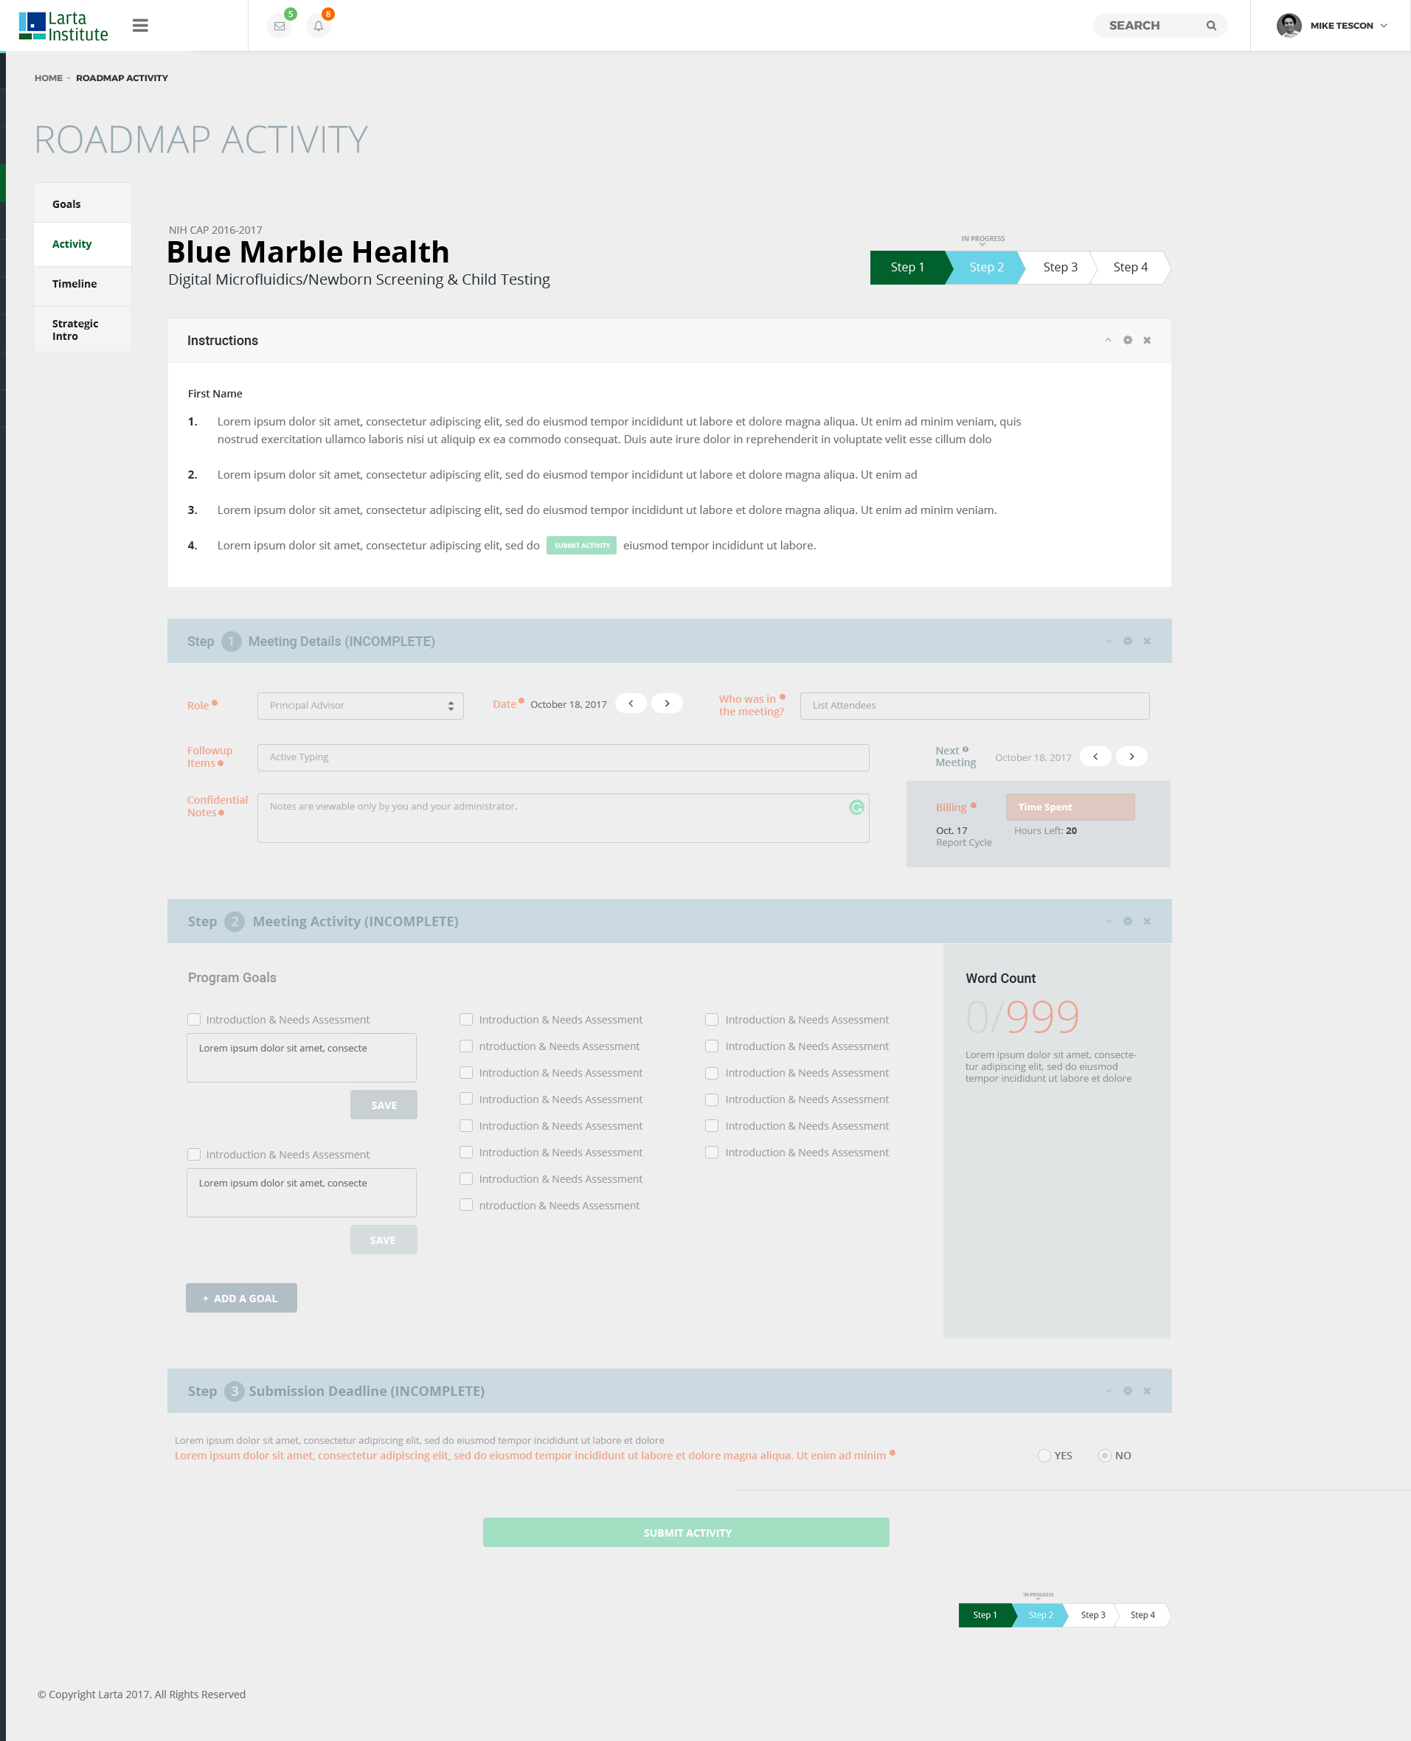This screenshot has width=1411, height=1741.
Task: Go to previous Next Meeting date
Action: [x=1095, y=757]
